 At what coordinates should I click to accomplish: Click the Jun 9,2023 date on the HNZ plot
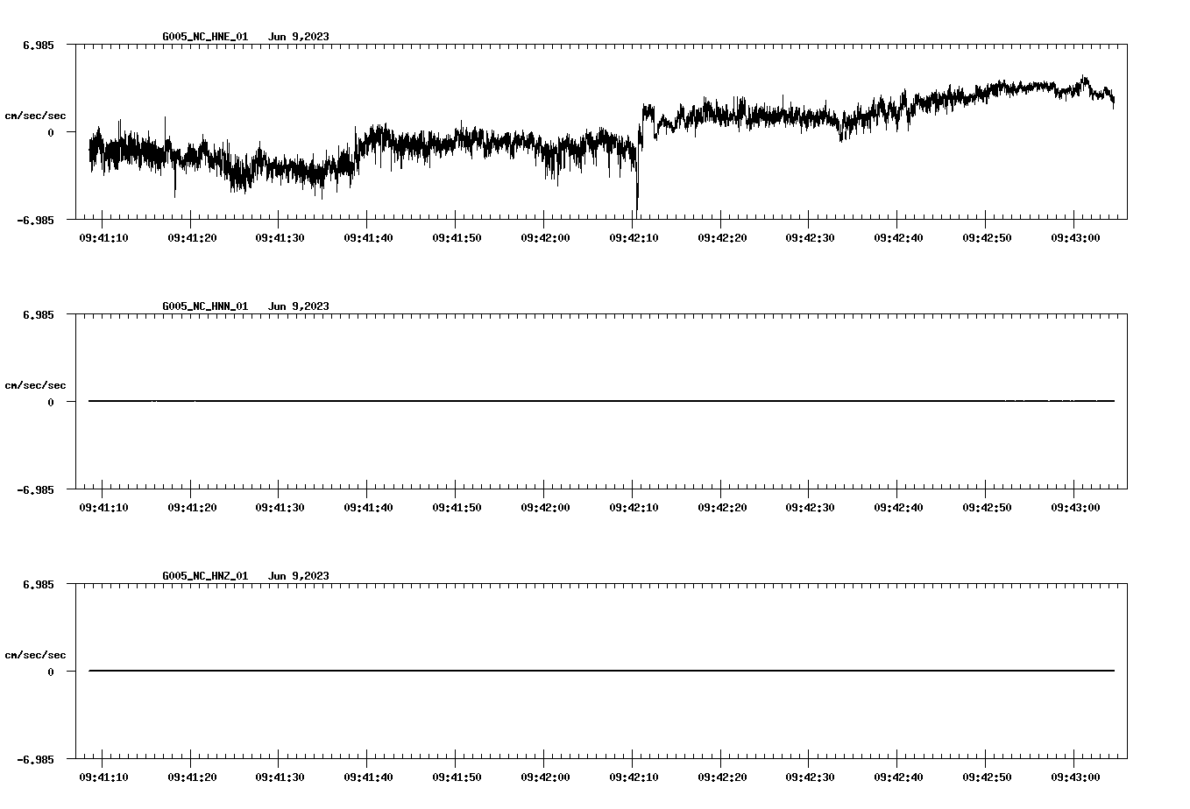pyautogui.click(x=300, y=575)
